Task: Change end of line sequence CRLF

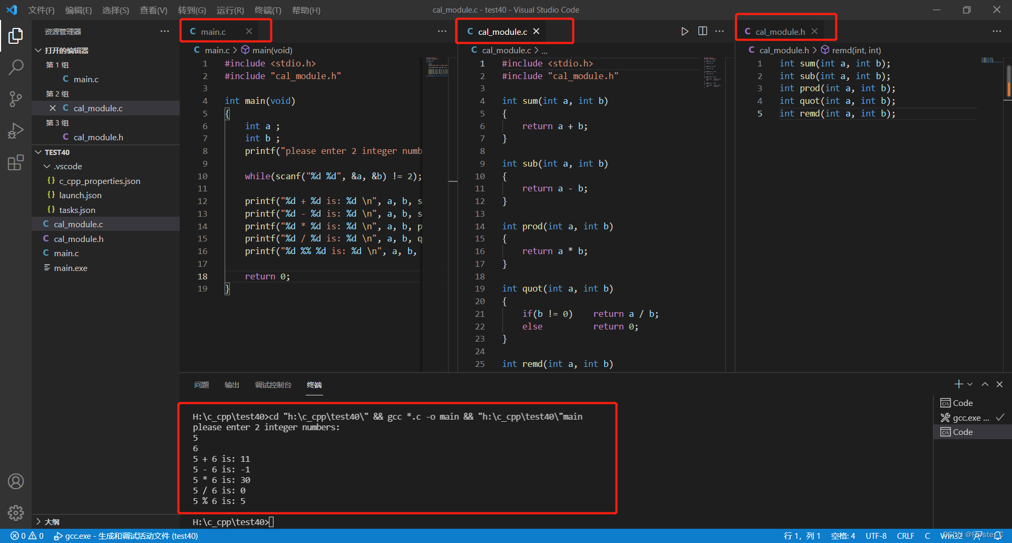Action: tap(906, 536)
